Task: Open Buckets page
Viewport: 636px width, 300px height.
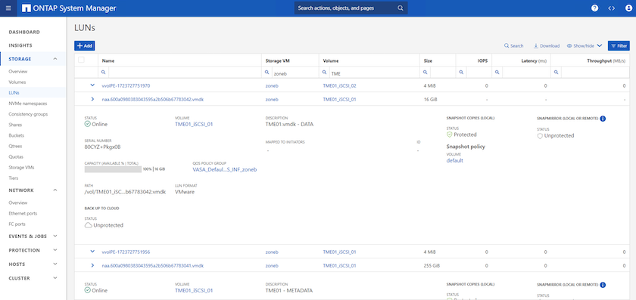Action: [16, 135]
